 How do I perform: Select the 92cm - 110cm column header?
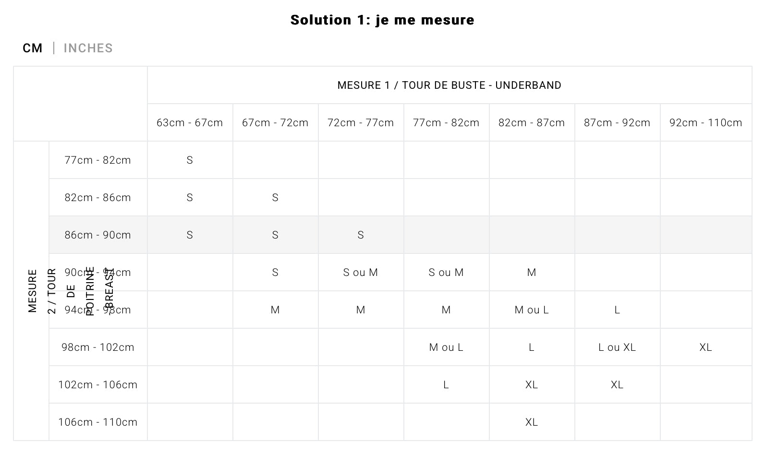[705, 122]
